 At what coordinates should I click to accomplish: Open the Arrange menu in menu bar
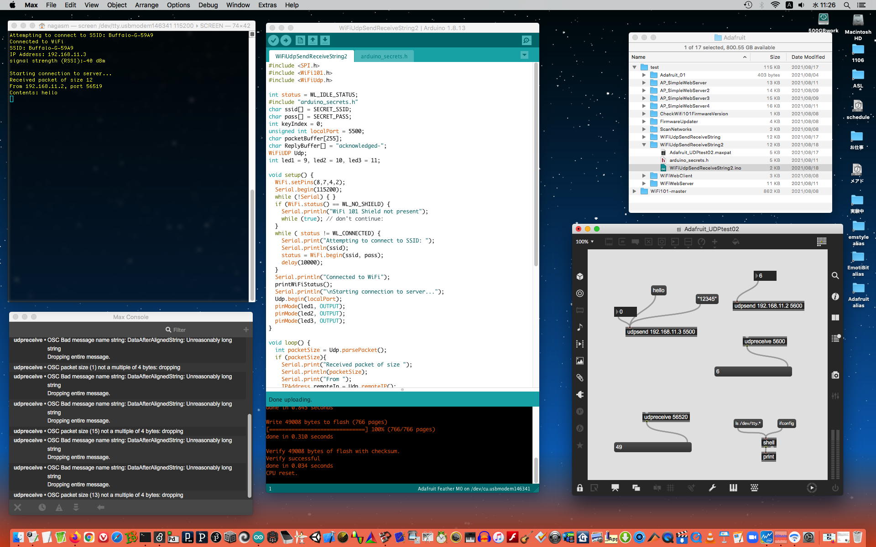click(x=146, y=5)
